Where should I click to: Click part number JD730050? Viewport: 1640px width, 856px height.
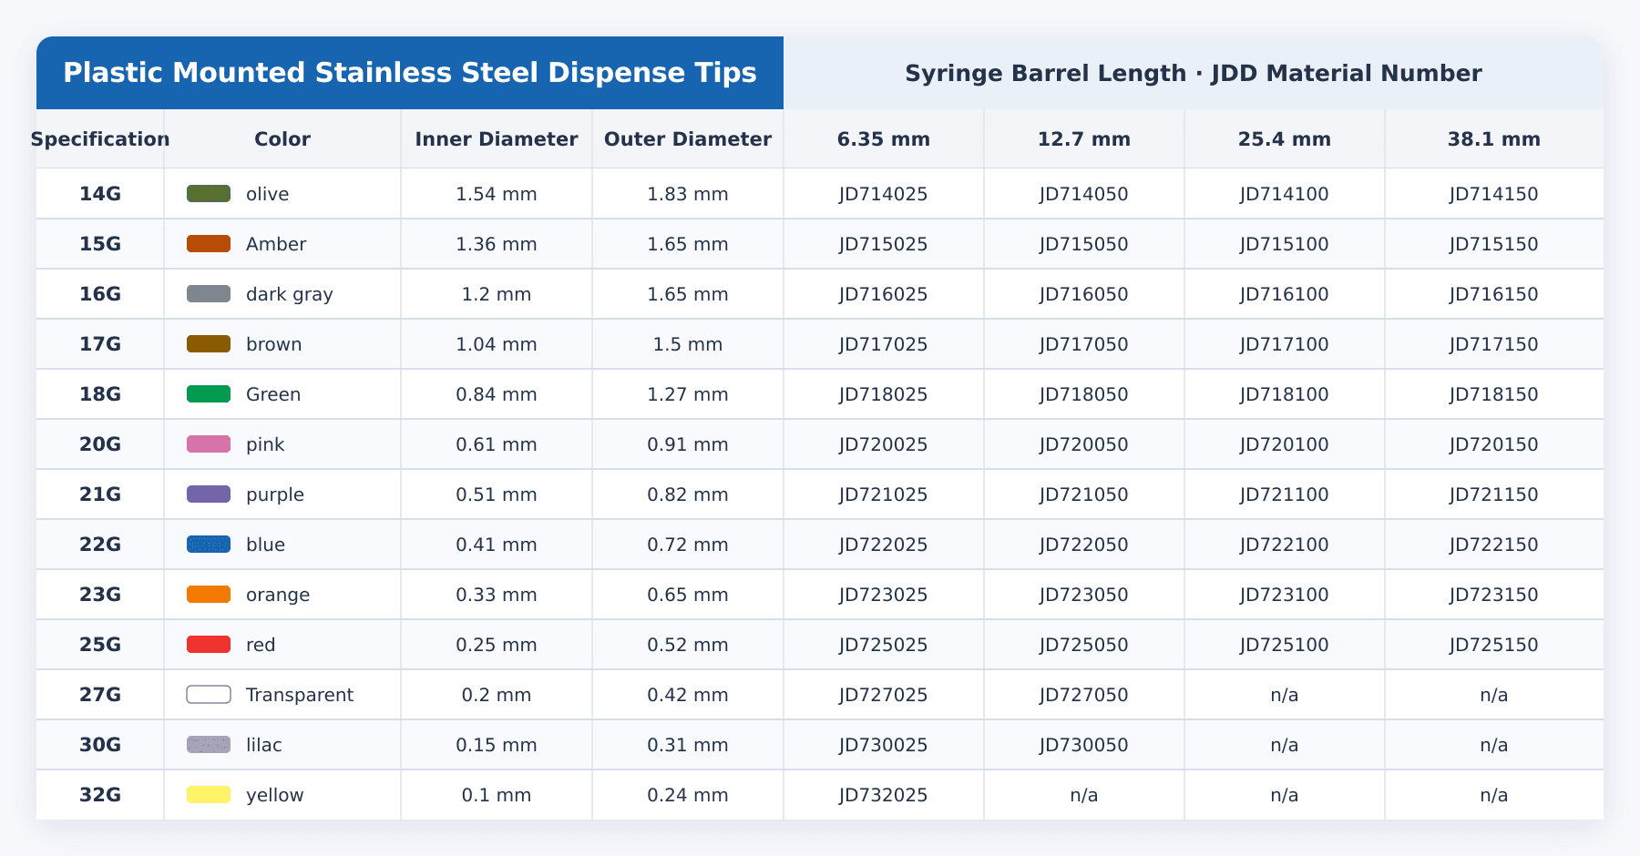click(x=1084, y=744)
